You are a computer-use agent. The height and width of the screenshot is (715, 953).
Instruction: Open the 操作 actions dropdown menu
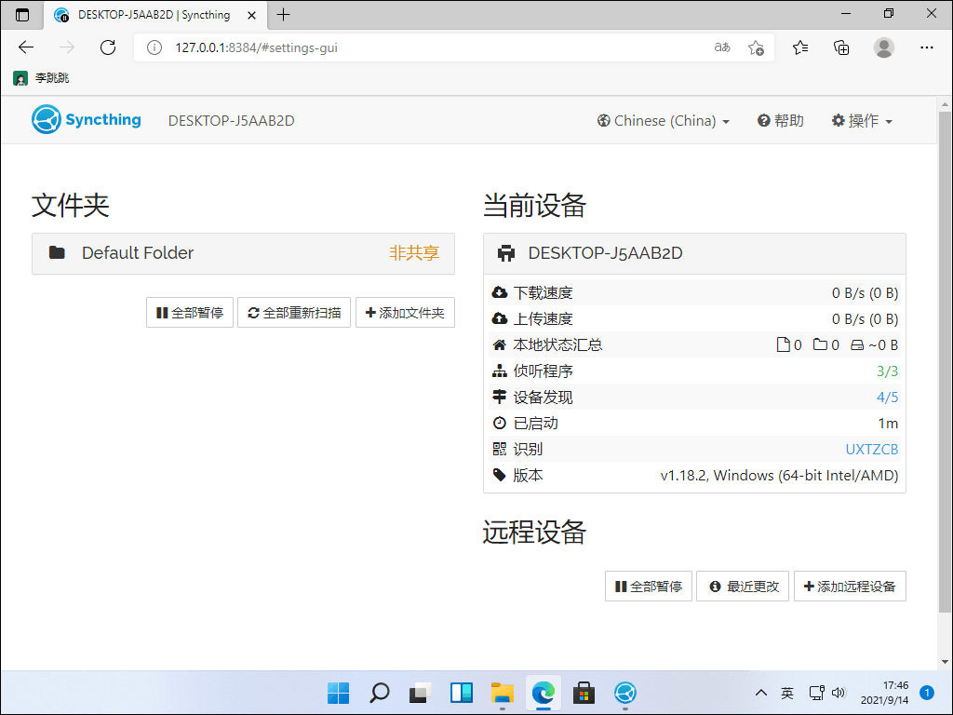862,121
